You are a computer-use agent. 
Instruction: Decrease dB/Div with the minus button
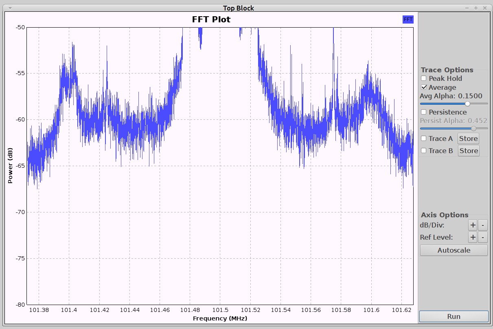point(482,225)
